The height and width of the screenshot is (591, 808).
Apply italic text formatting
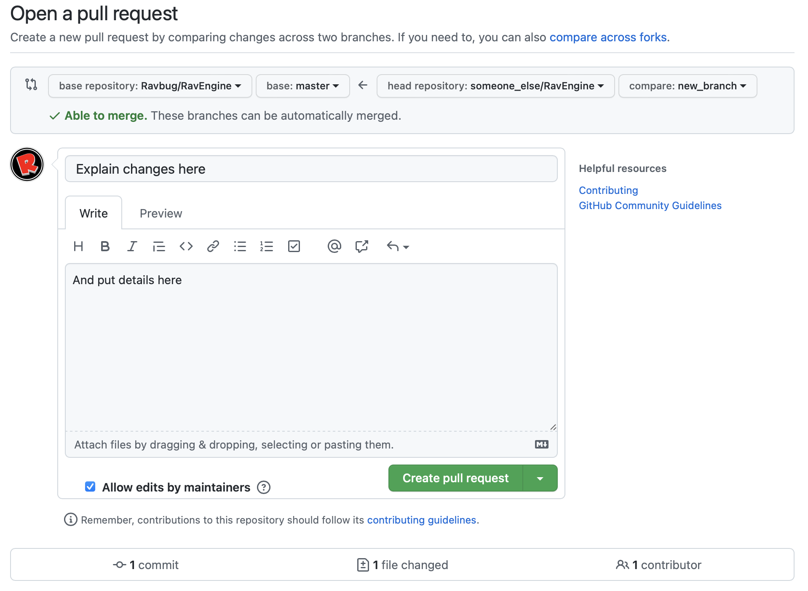point(132,246)
